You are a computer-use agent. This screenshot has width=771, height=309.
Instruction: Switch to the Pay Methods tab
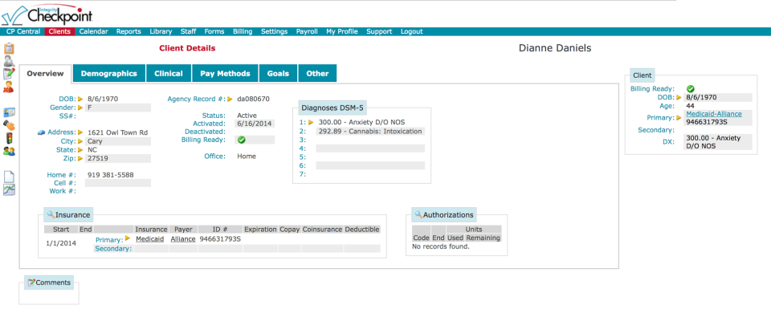coord(225,74)
